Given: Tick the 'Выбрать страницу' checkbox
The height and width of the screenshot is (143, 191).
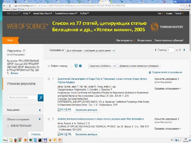Looking at the screenshot, I should pos(49,66).
